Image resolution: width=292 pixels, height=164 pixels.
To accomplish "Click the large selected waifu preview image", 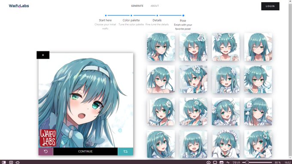I will [x=86, y=100].
